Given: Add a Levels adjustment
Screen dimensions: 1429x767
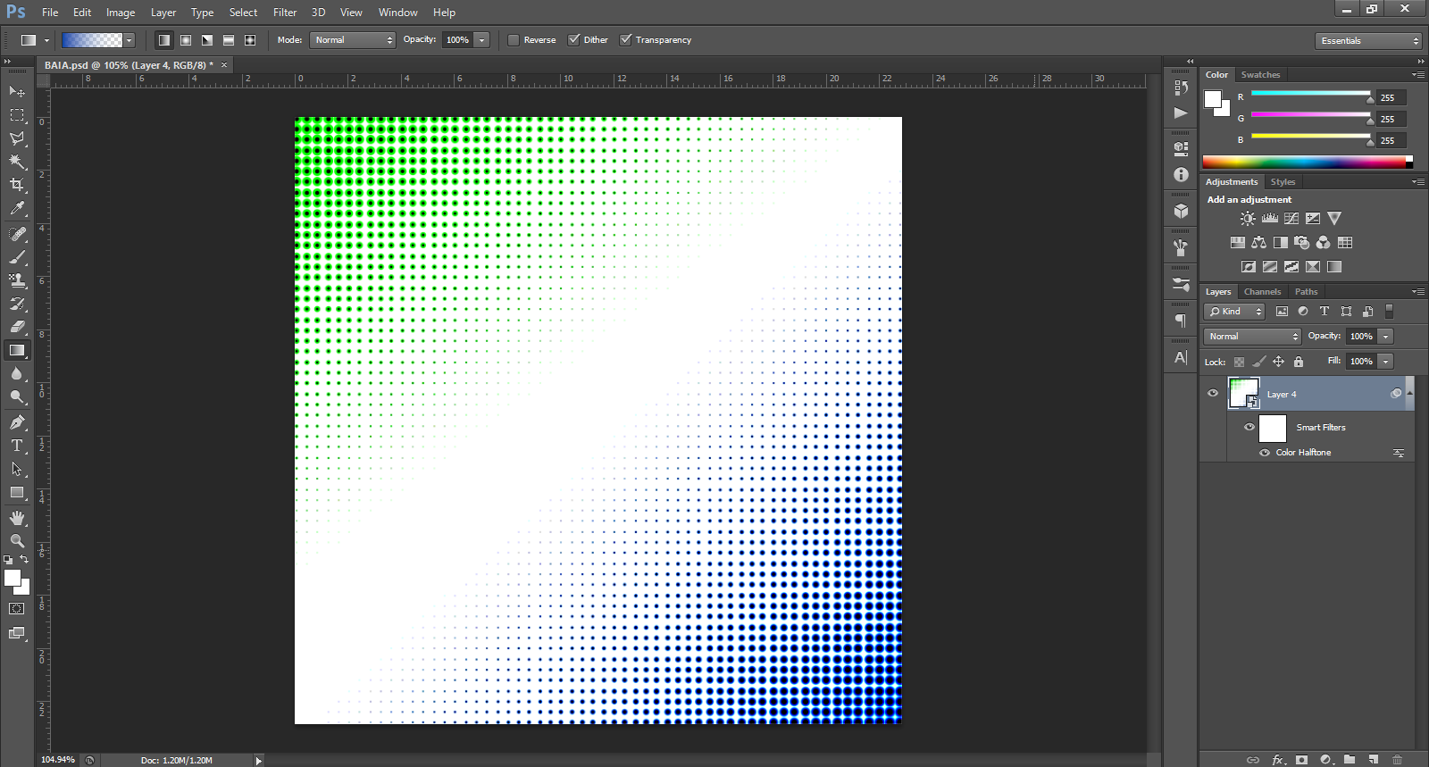Looking at the screenshot, I should [x=1269, y=218].
